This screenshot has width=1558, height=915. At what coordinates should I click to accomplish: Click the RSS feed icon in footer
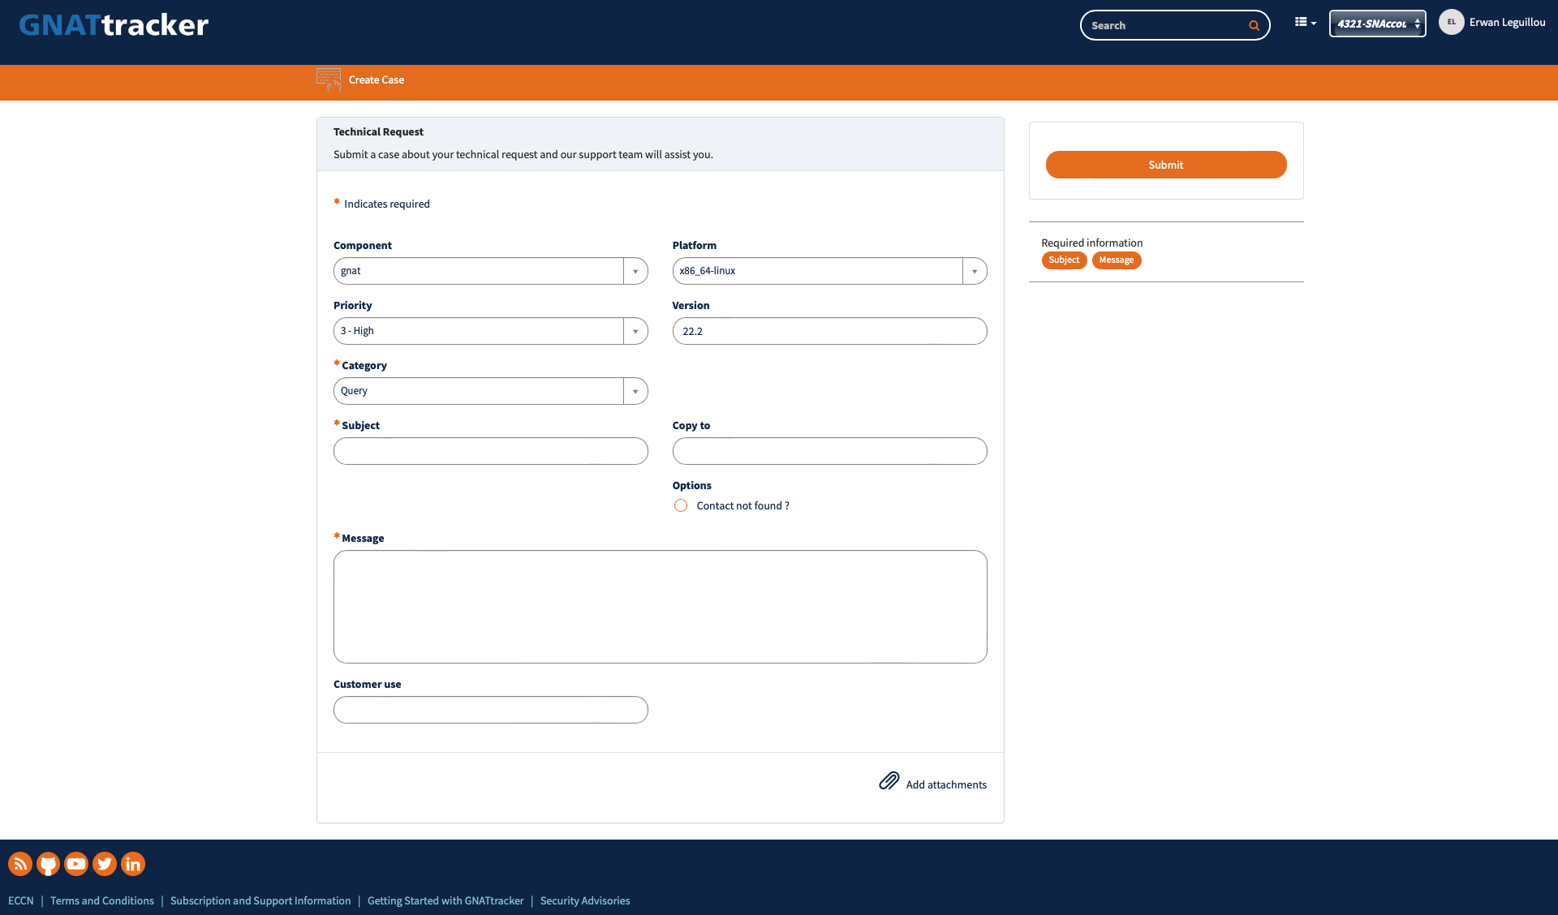click(x=19, y=863)
